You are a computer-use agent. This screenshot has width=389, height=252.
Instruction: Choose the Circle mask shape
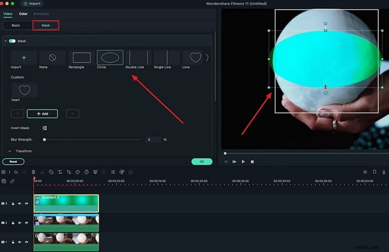(110, 58)
